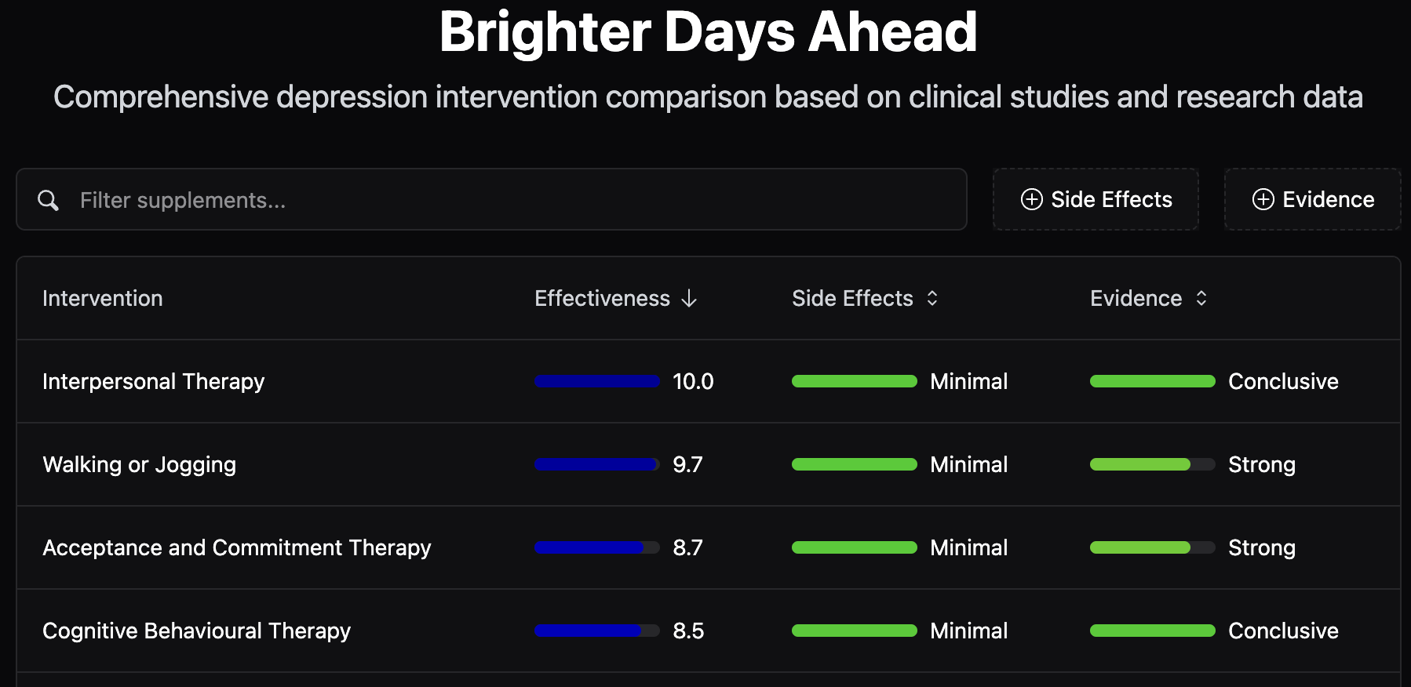Click the Evidence column sort chevrons

click(x=1201, y=298)
